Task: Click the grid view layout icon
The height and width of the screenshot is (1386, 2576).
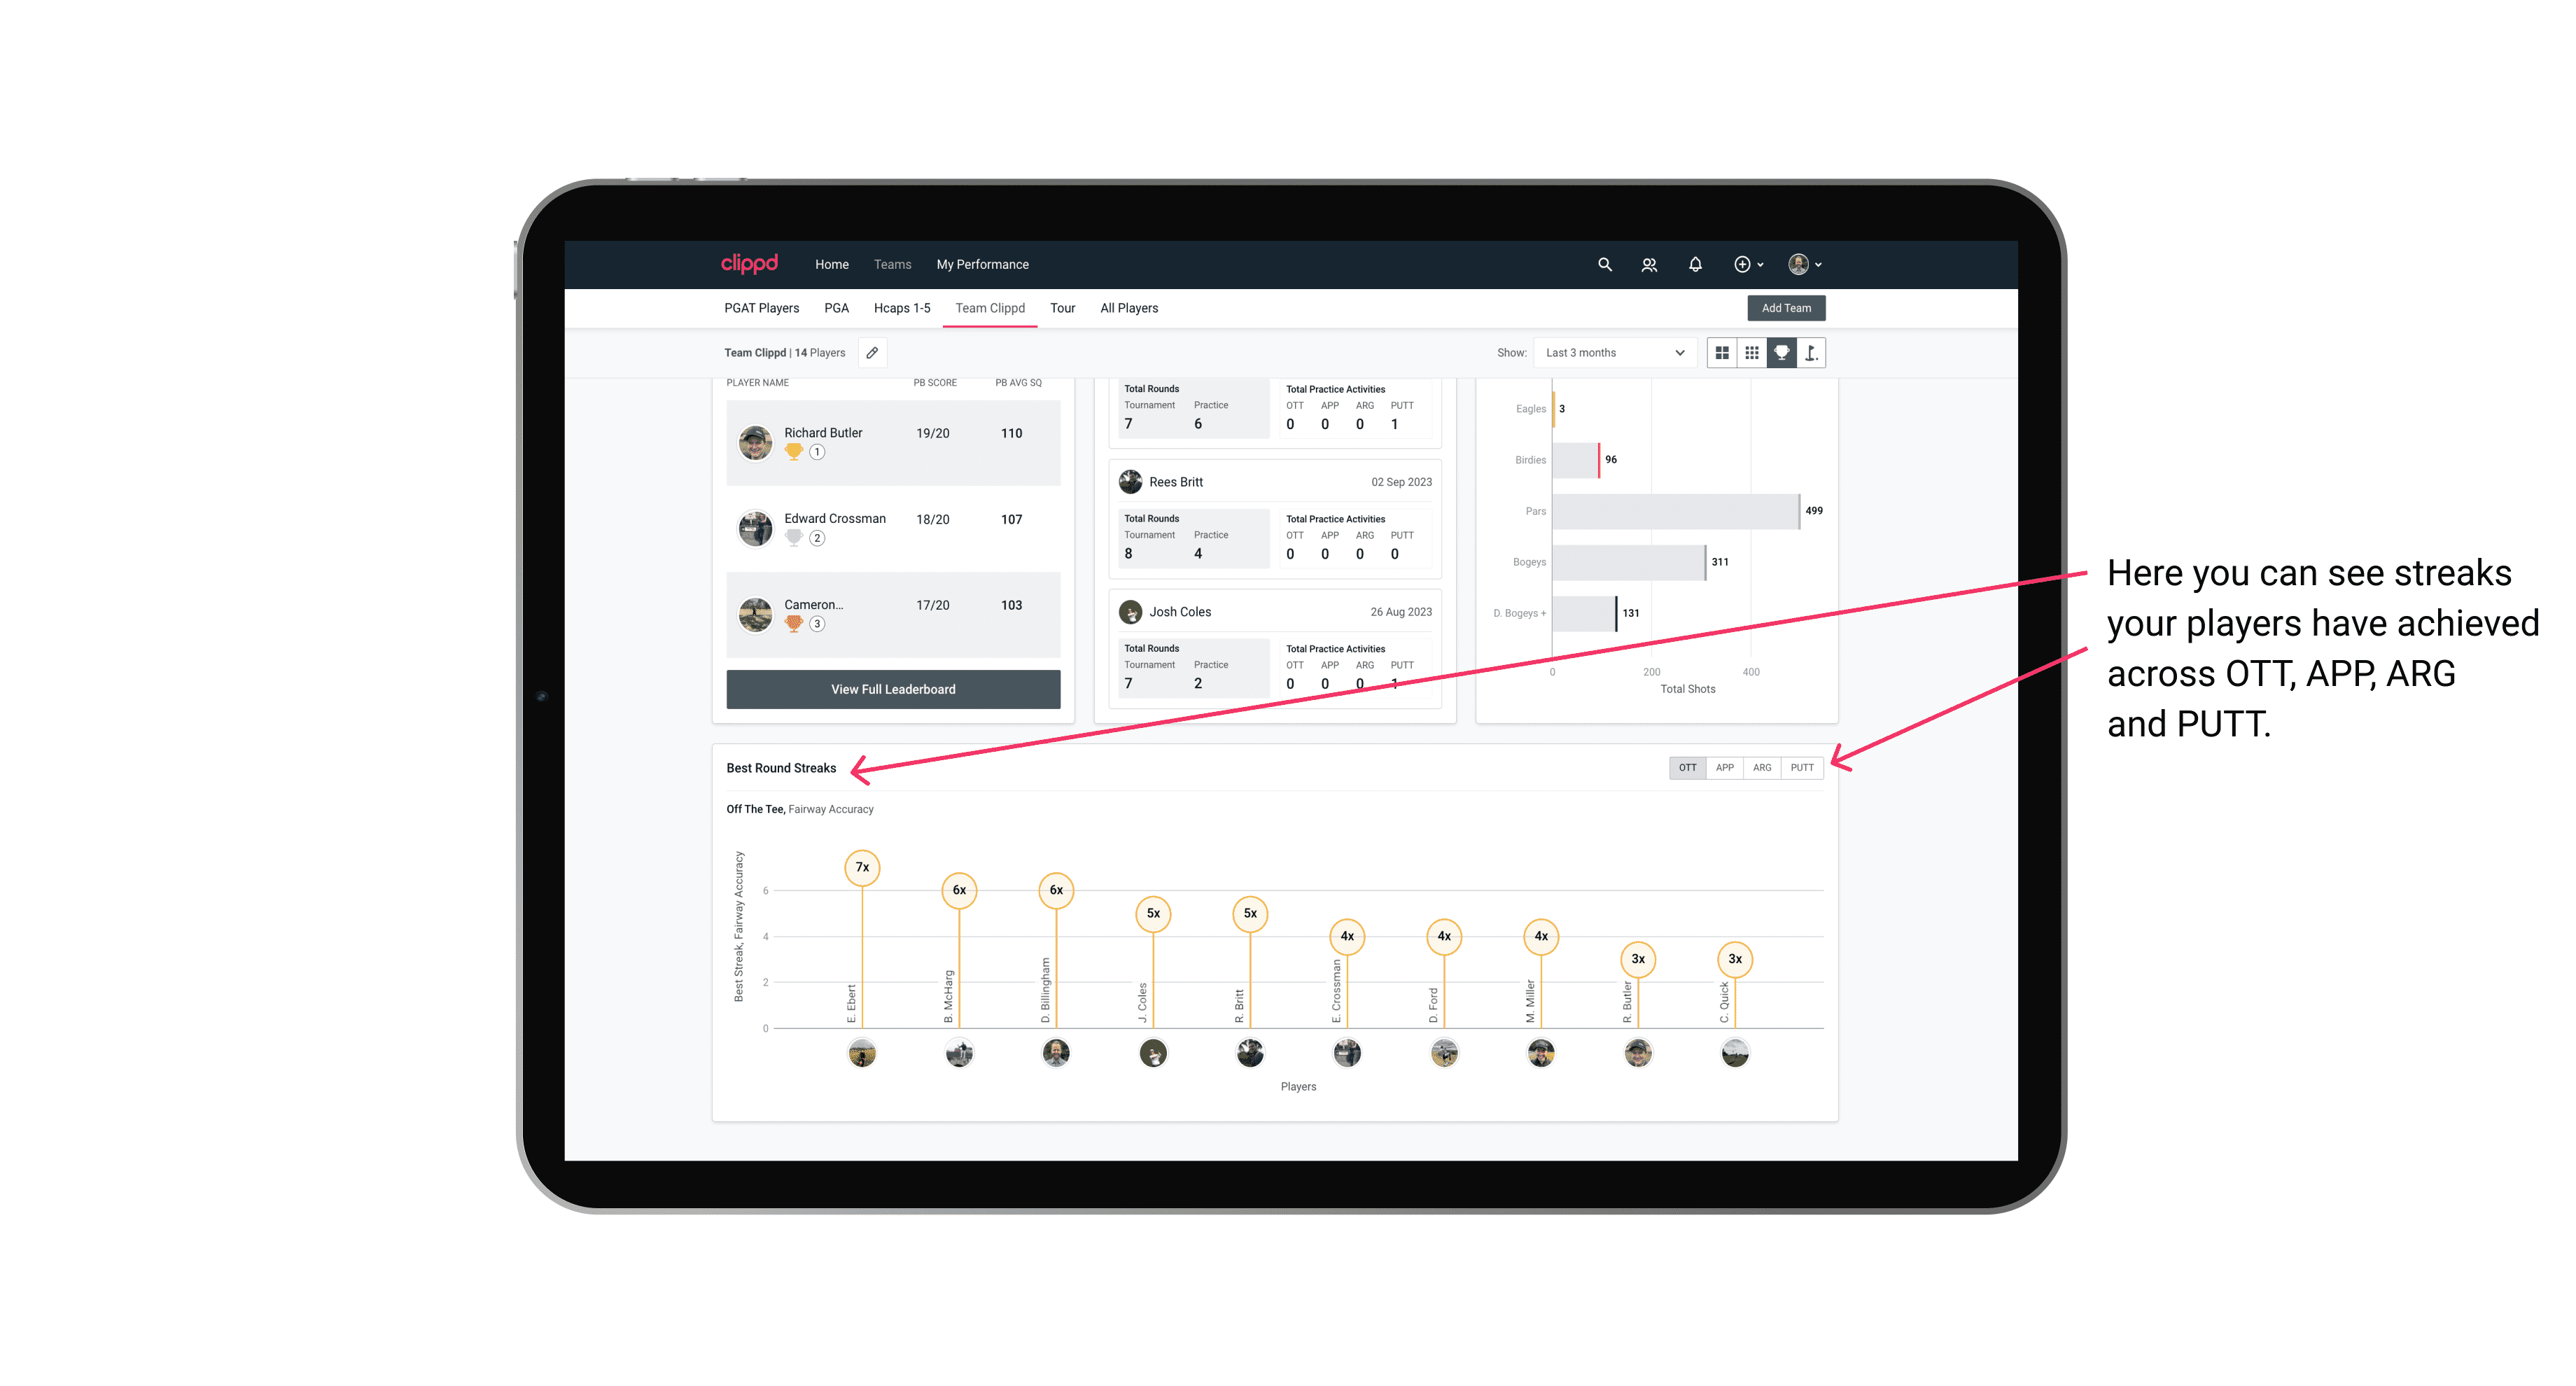Action: [x=1721, y=353]
